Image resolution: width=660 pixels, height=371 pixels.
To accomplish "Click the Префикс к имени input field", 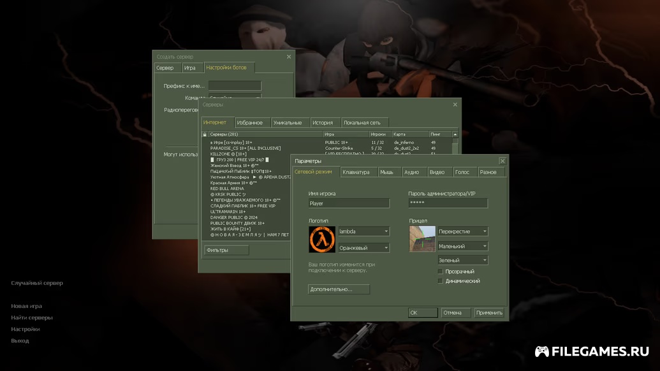I will click(235, 86).
